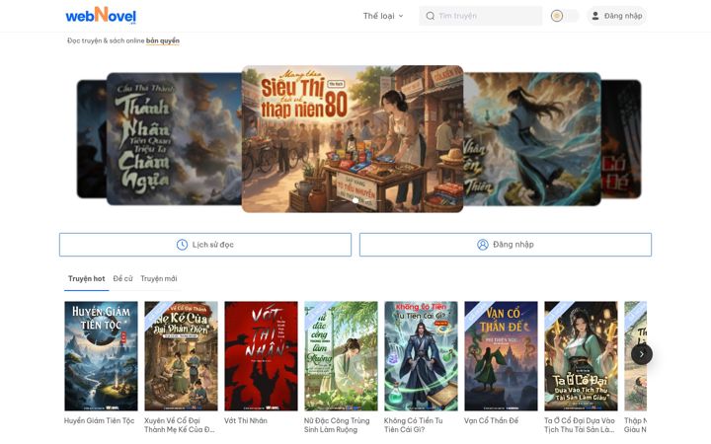The width and height of the screenshot is (711, 444).
Task: Click the webNovel logo
Action: [101, 16]
